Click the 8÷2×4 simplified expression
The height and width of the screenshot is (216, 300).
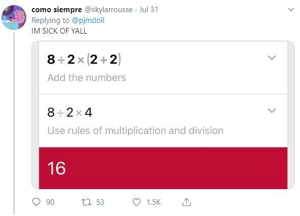click(x=70, y=112)
